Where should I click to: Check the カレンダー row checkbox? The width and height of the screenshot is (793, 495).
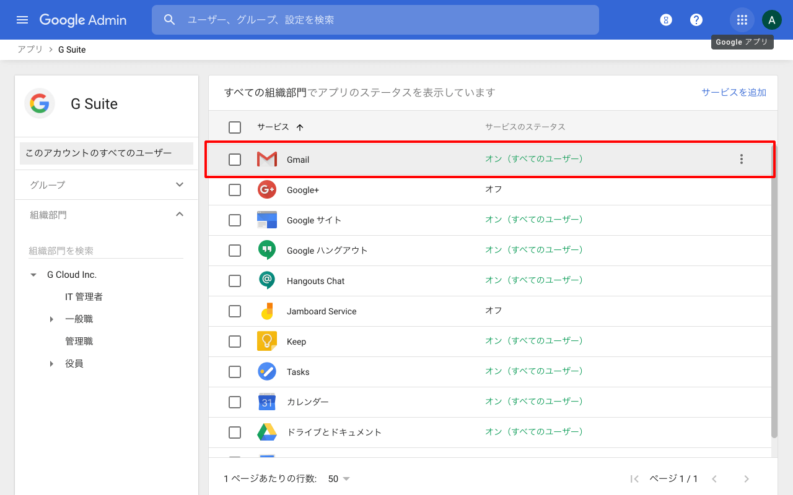235,402
